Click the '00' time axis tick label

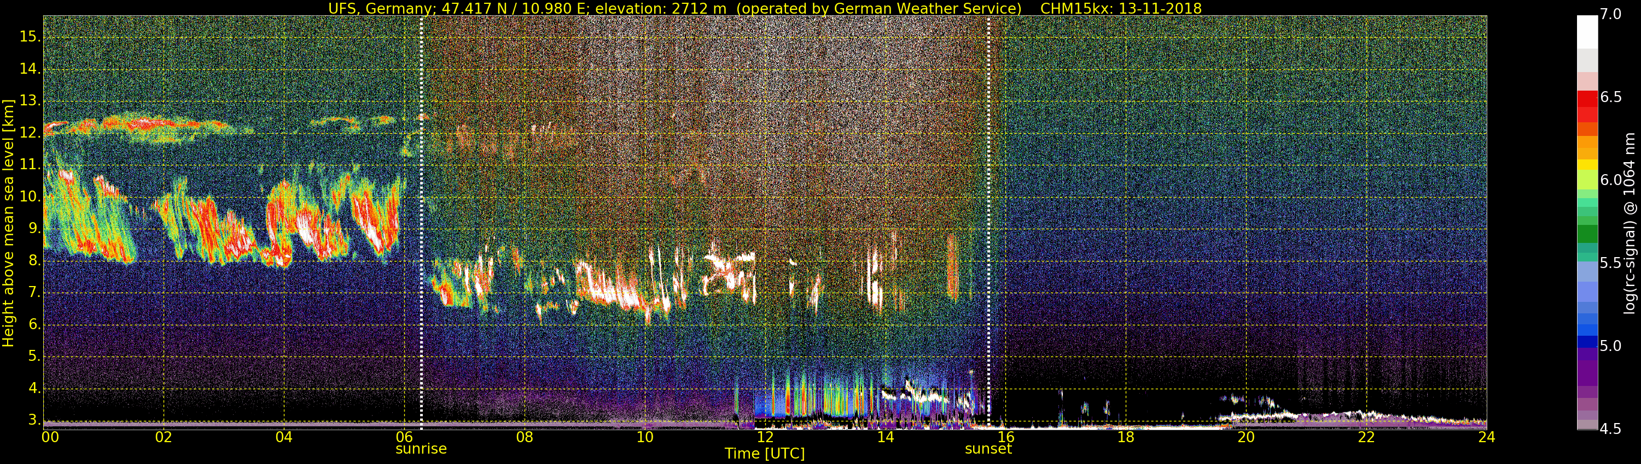50,437
